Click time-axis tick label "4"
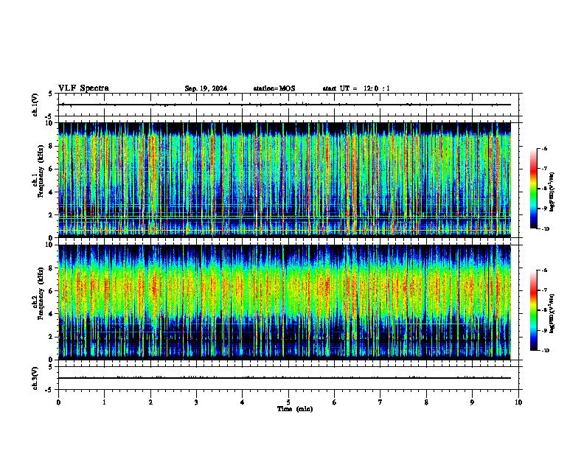 tap(243, 402)
